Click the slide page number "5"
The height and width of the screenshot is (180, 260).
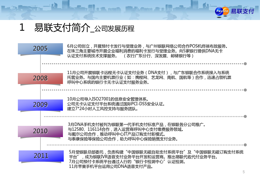coord(243,172)
